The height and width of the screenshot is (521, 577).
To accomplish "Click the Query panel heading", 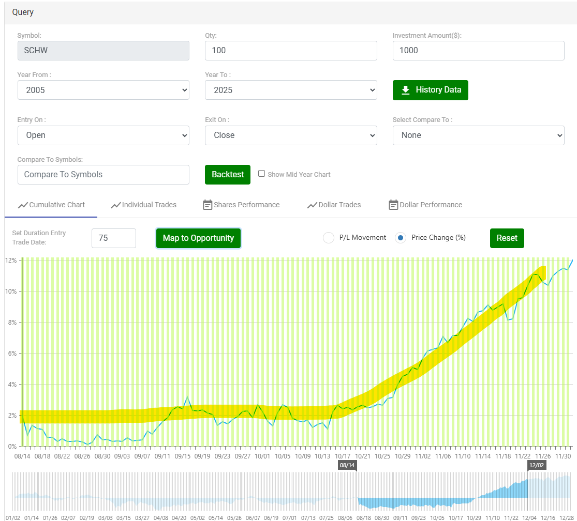I will tap(23, 12).
